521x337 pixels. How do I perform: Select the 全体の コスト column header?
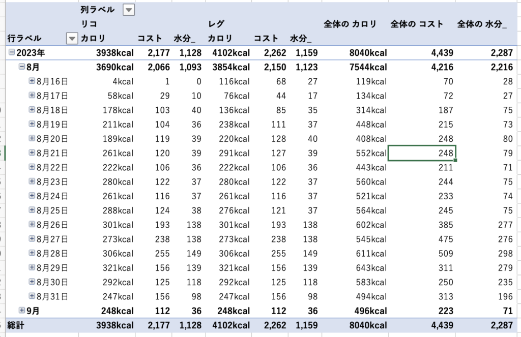pos(417,24)
